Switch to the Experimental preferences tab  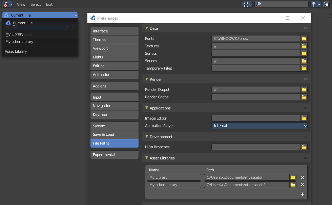pos(115,155)
